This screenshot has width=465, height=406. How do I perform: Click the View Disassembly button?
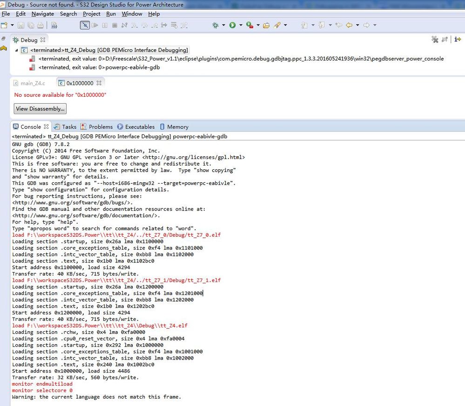(x=40, y=109)
